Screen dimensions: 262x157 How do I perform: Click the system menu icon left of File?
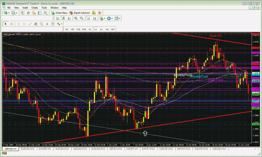4,8
